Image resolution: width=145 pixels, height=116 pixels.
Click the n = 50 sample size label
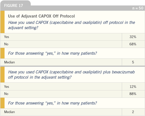(138, 8)
